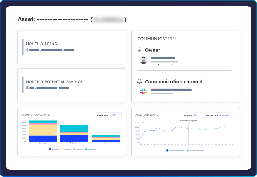Click the Slack channel name placeholder
The image size is (257, 177).
(x=171, y=89)
